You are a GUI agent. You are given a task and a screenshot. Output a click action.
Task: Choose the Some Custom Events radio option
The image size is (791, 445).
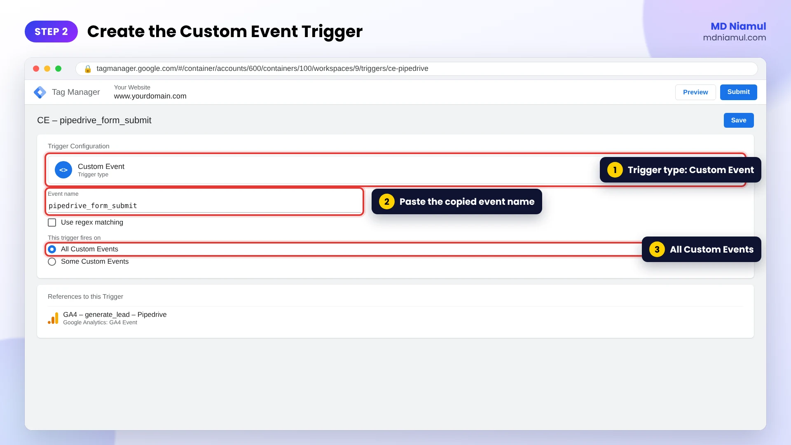(52, 262)
